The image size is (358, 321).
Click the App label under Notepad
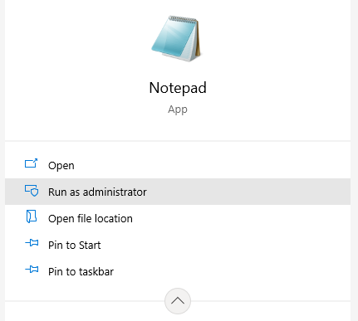coord(178,109)
